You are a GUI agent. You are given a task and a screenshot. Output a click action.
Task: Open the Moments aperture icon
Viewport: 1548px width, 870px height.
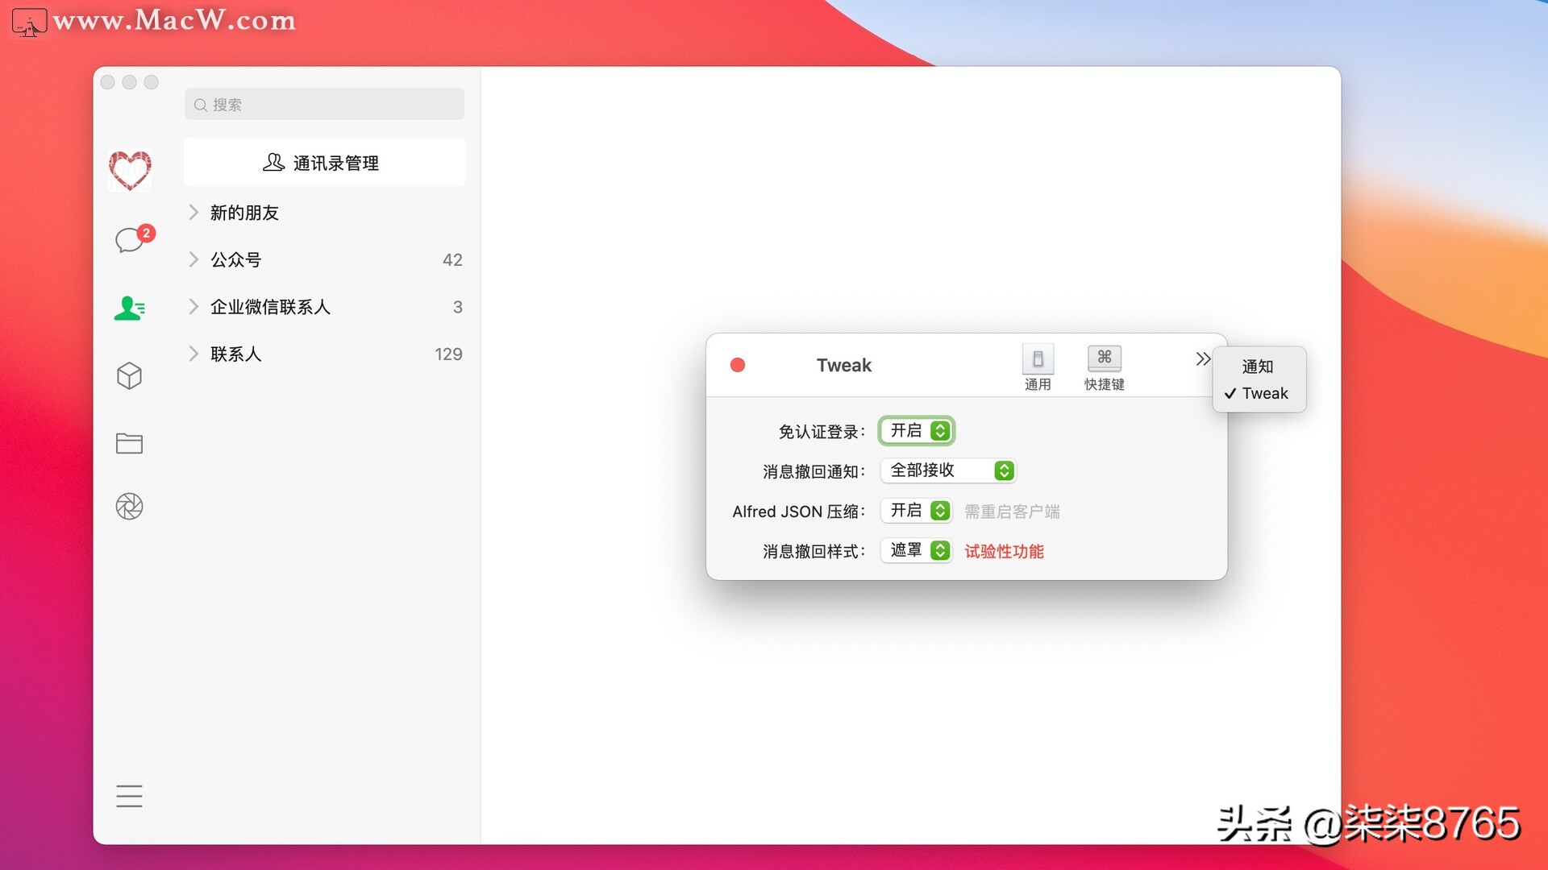[x=130, y=507]
